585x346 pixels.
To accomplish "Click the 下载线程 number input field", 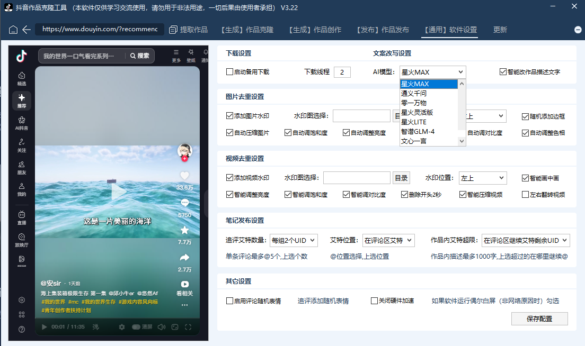I will tap(342, 72).
